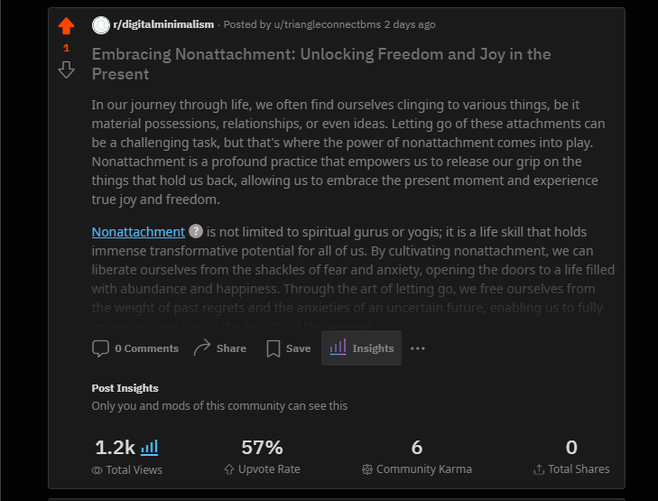Click the Community Karma icon
The image size is (658, 501).
coord(367,469)
